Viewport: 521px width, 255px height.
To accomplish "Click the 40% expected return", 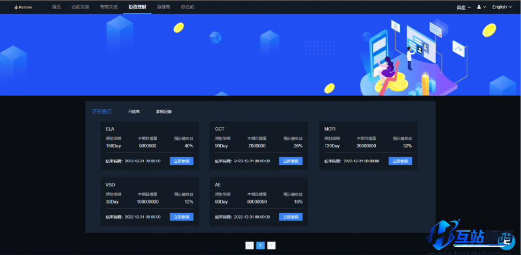I will (x=189, y=146).
